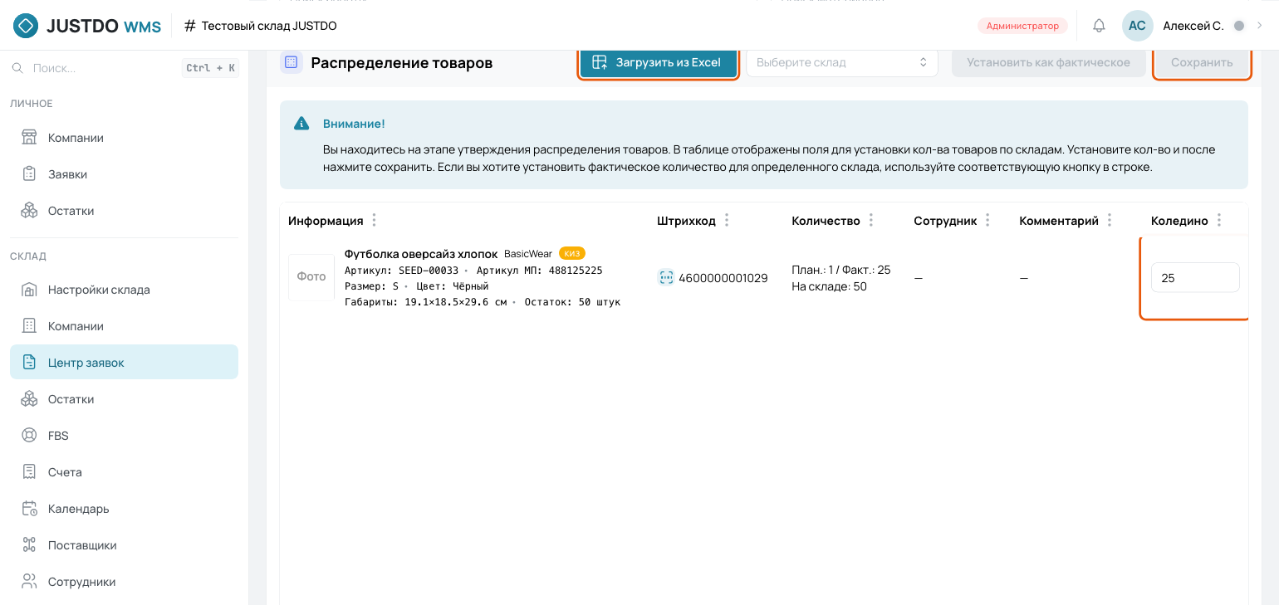Click the barcode scan icon beside 4600000001029
The image size is (1279, 605).
point(666,278)
